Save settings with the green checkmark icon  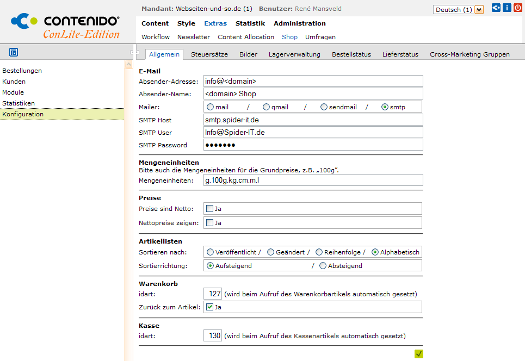pos(418,354)
